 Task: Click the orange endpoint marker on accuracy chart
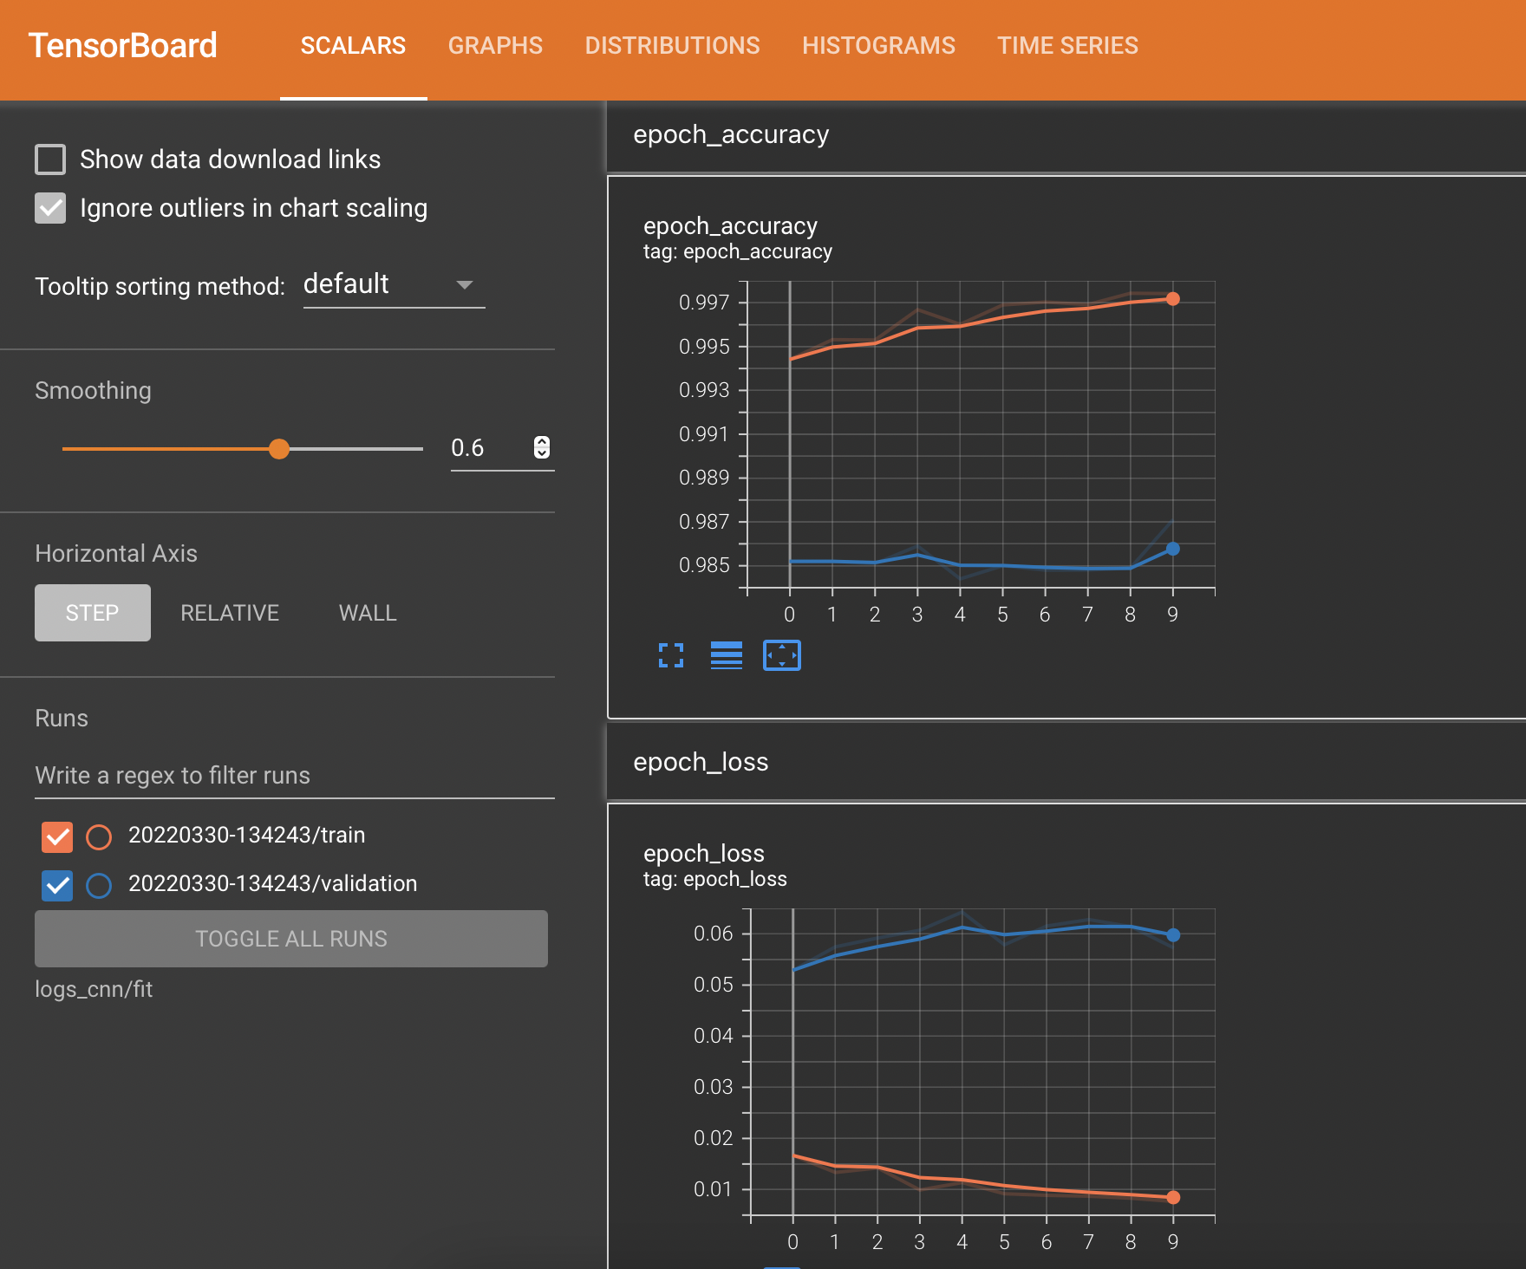(x=1173, y=299)
